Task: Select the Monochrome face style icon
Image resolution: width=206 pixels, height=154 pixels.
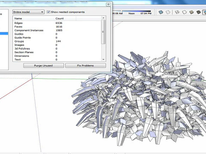Action: pyautogui.click(x=204, y=12)
